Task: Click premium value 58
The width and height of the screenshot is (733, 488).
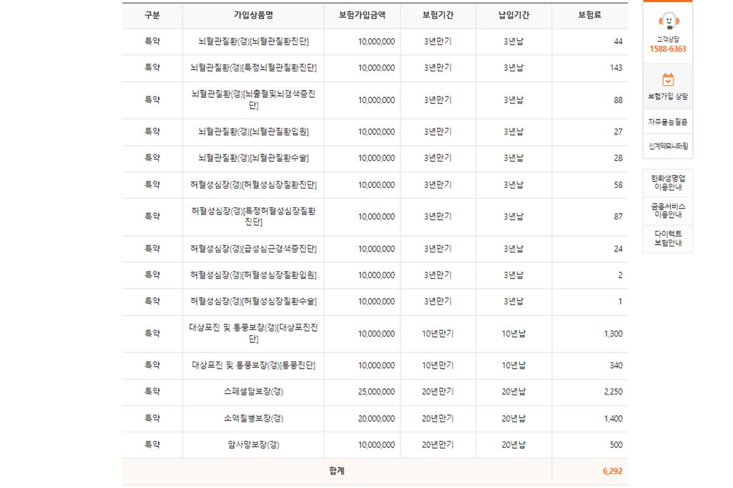Action: tap(618, 185)
